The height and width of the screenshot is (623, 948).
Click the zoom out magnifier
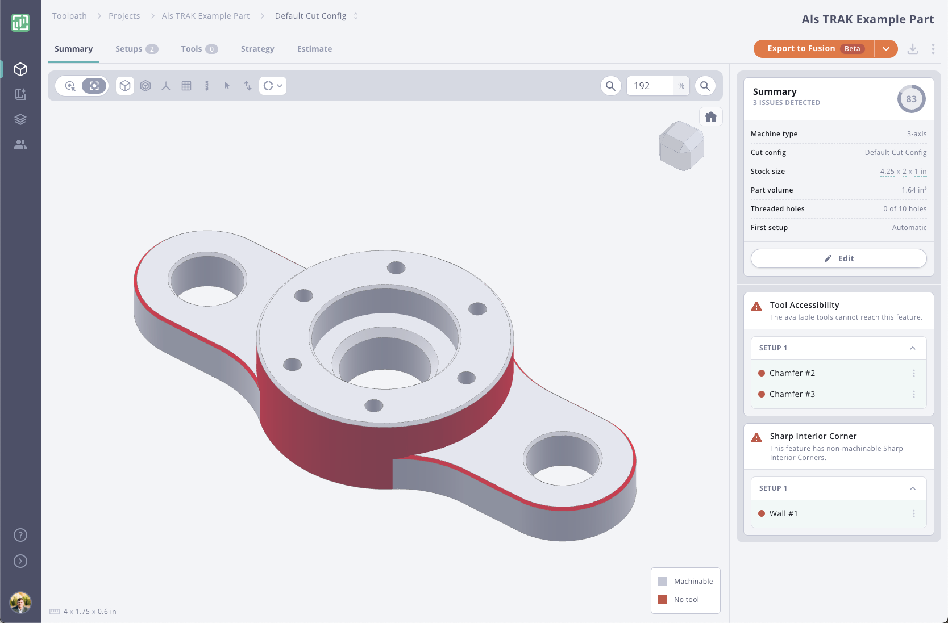click(611, 86)
